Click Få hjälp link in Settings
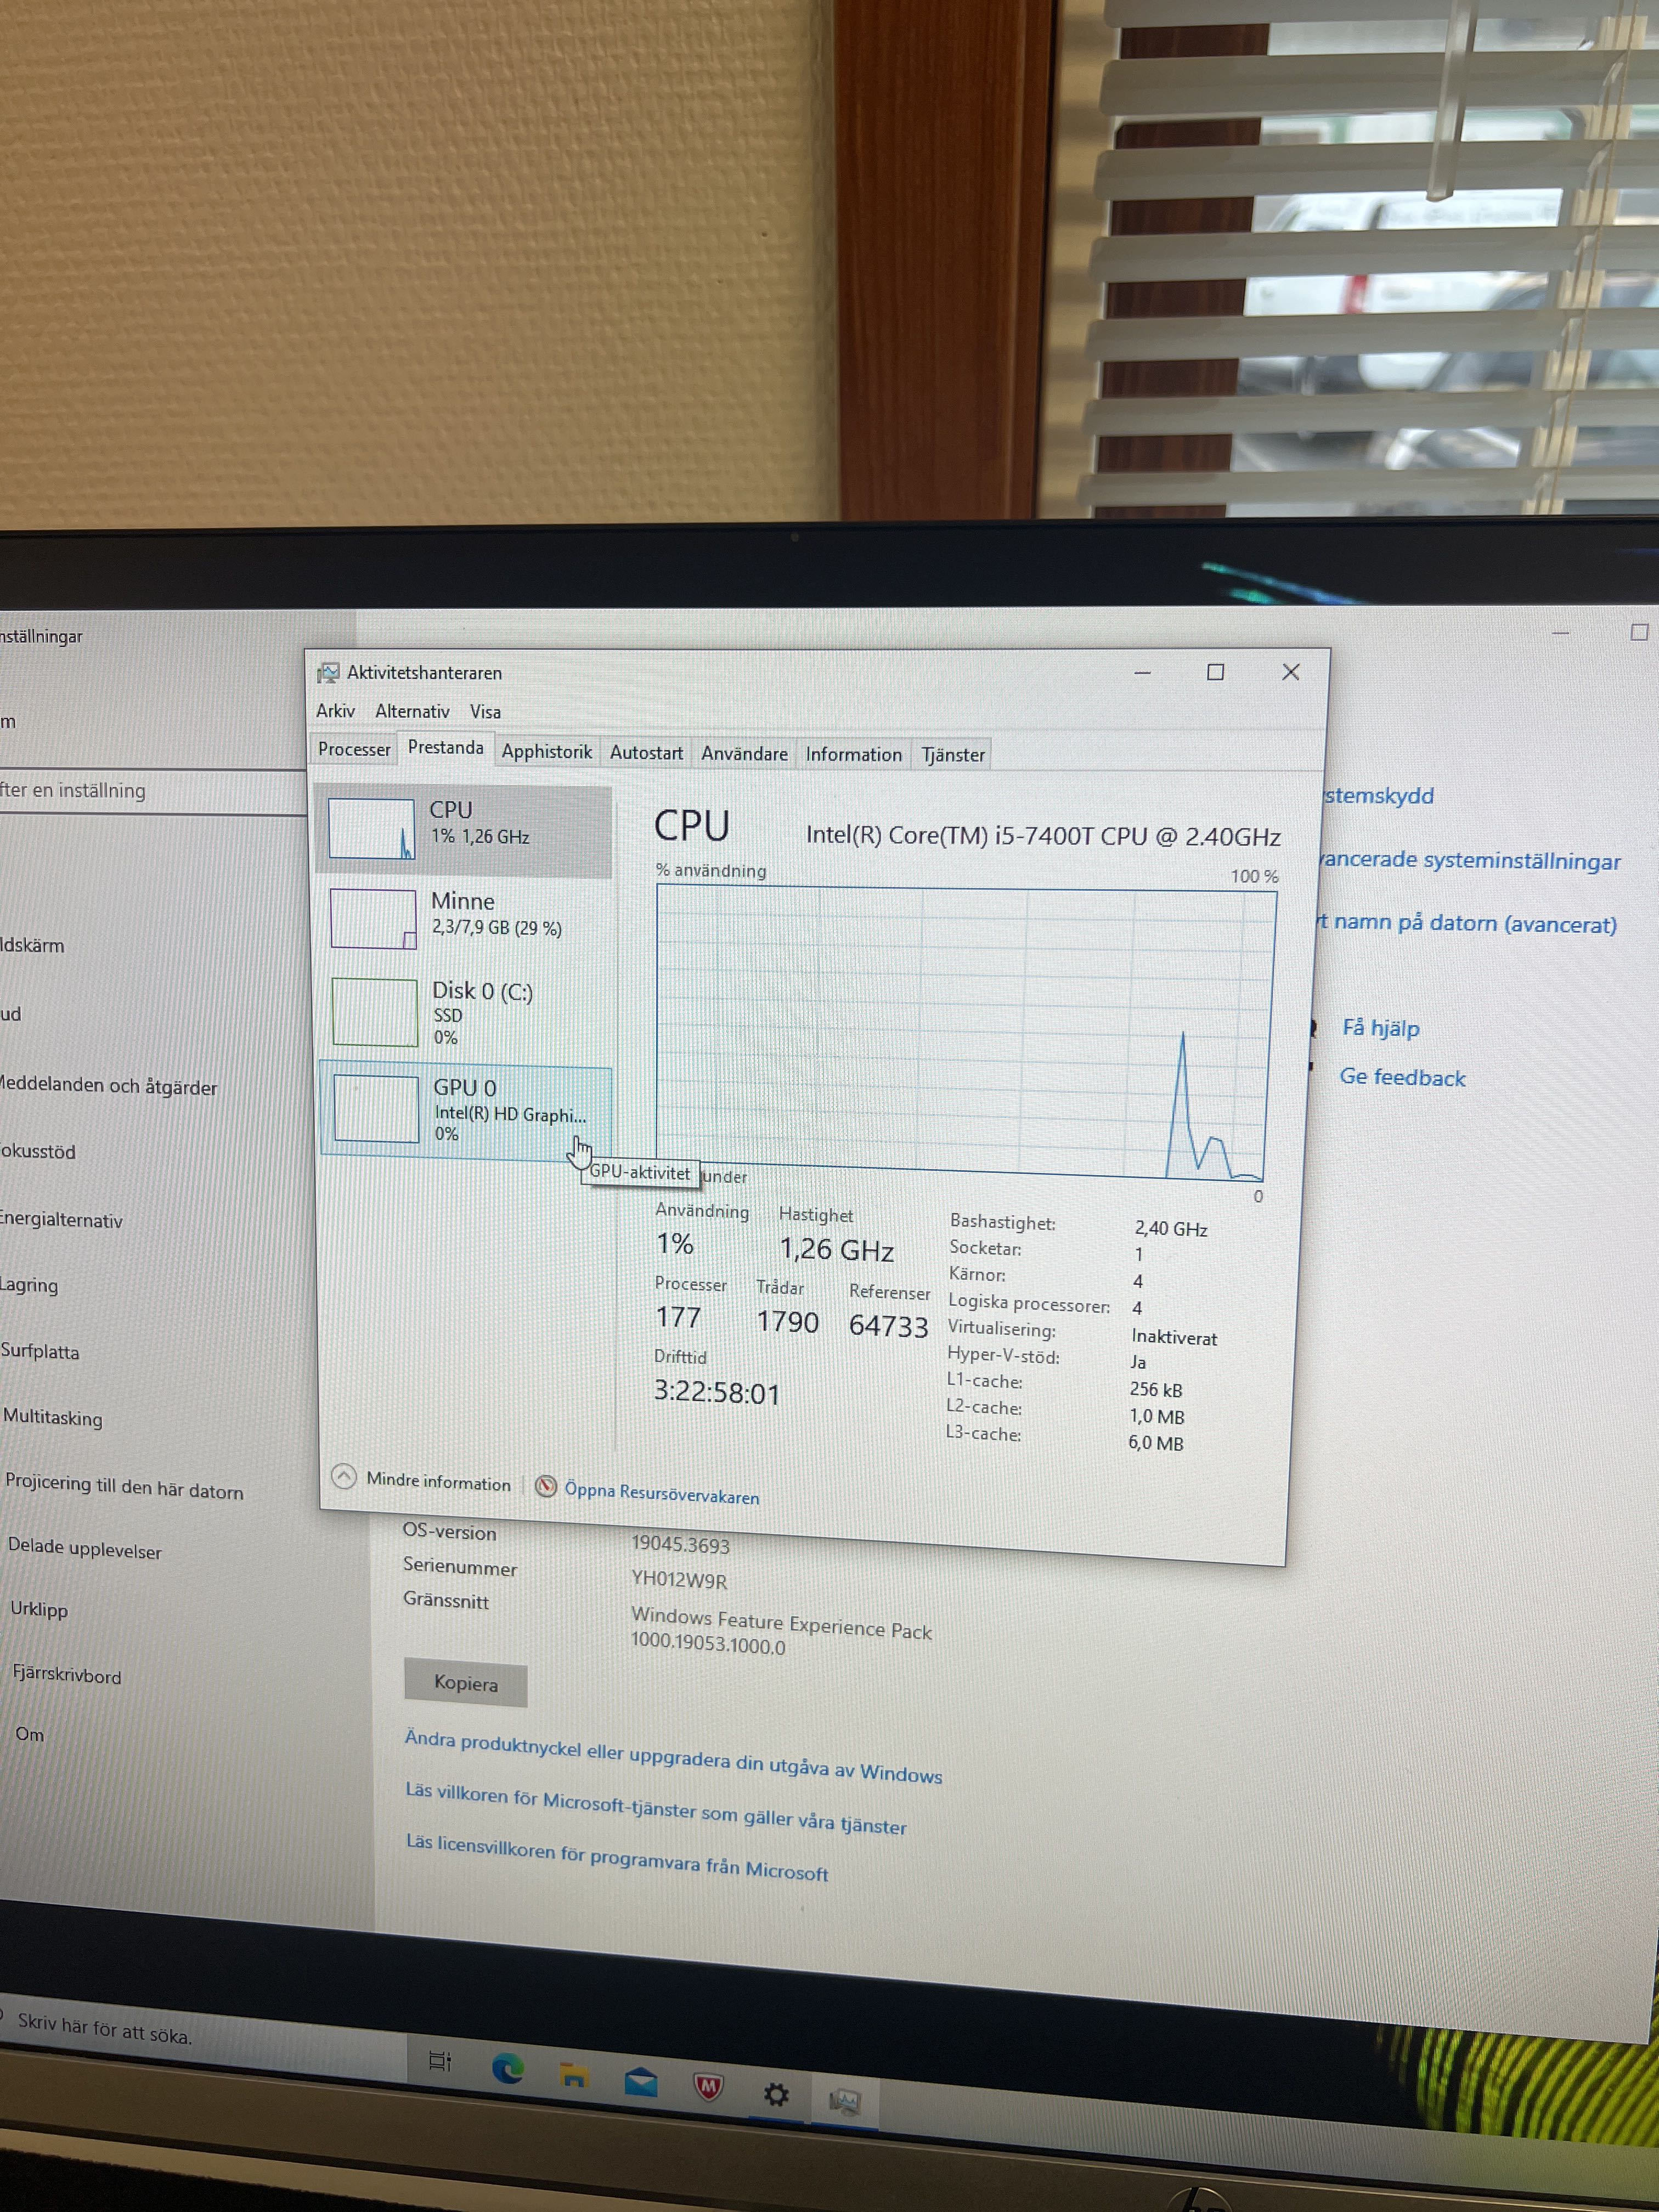 1380,1027
